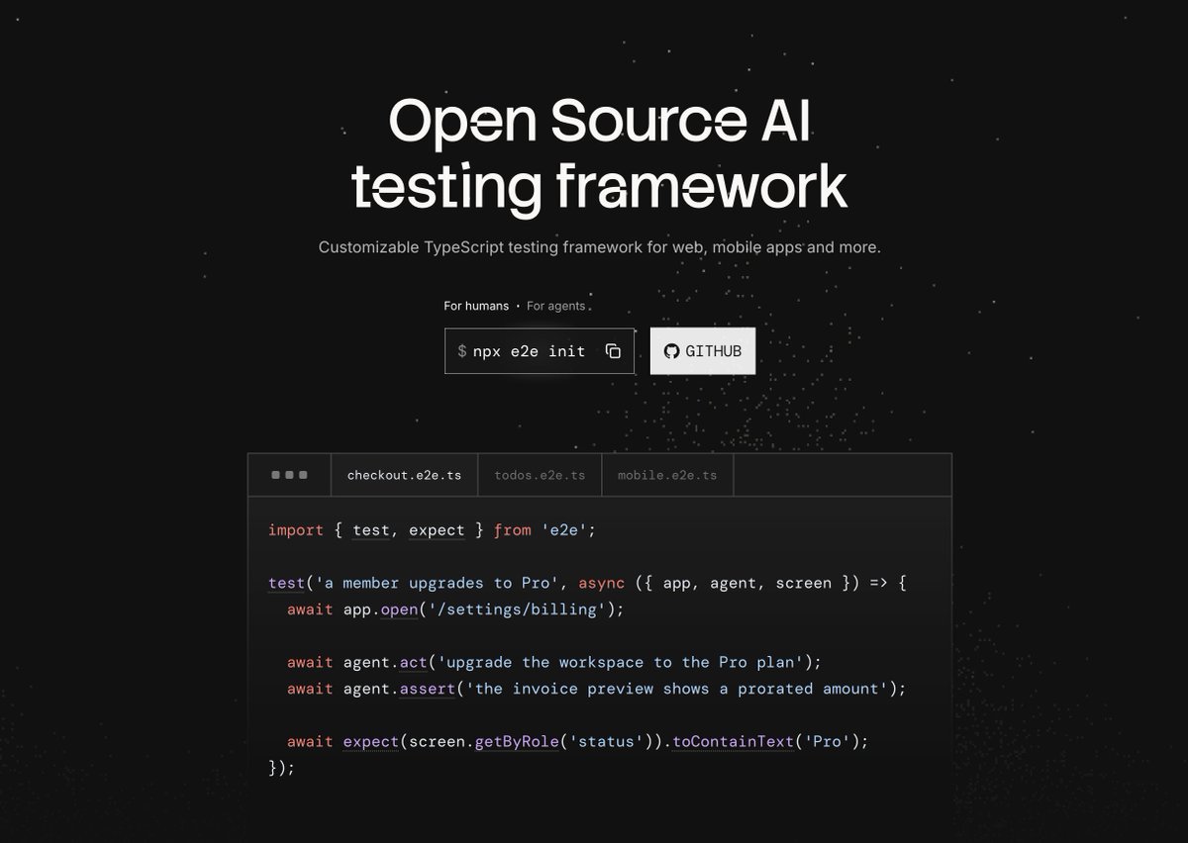Open the checkout.e2e.ts tab

[404, 475]
